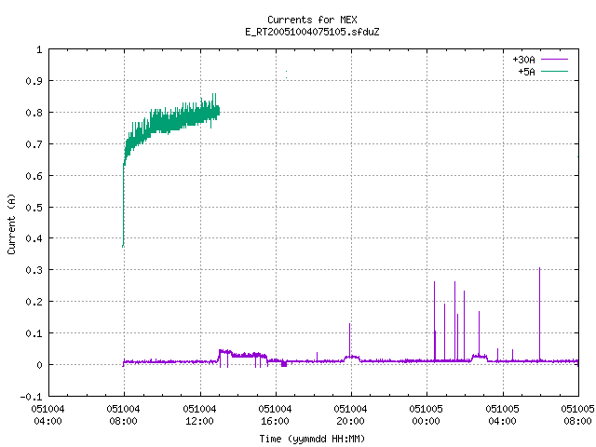Click the x-axis tick 051005 00:00
The width and height of the screenshot is (596, 447).
(x=427, y=414)
